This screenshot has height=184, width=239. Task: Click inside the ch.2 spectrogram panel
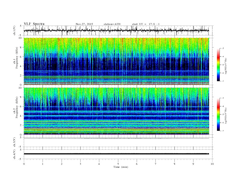click(116, 111)
